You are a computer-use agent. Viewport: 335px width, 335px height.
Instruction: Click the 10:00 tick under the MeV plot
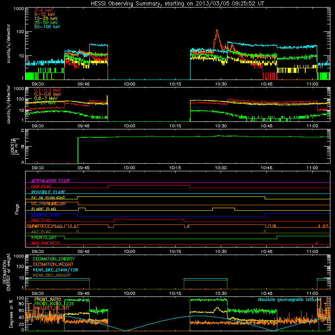pos(129,126)
